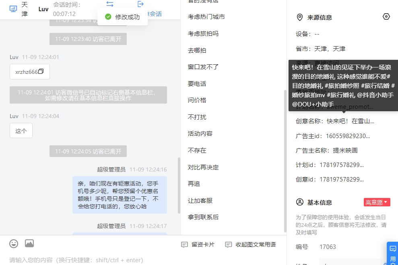The width and height of the screenshot is (398, 265).
Task: Click the session duration 00:07:12
Action: pos(64,14)
